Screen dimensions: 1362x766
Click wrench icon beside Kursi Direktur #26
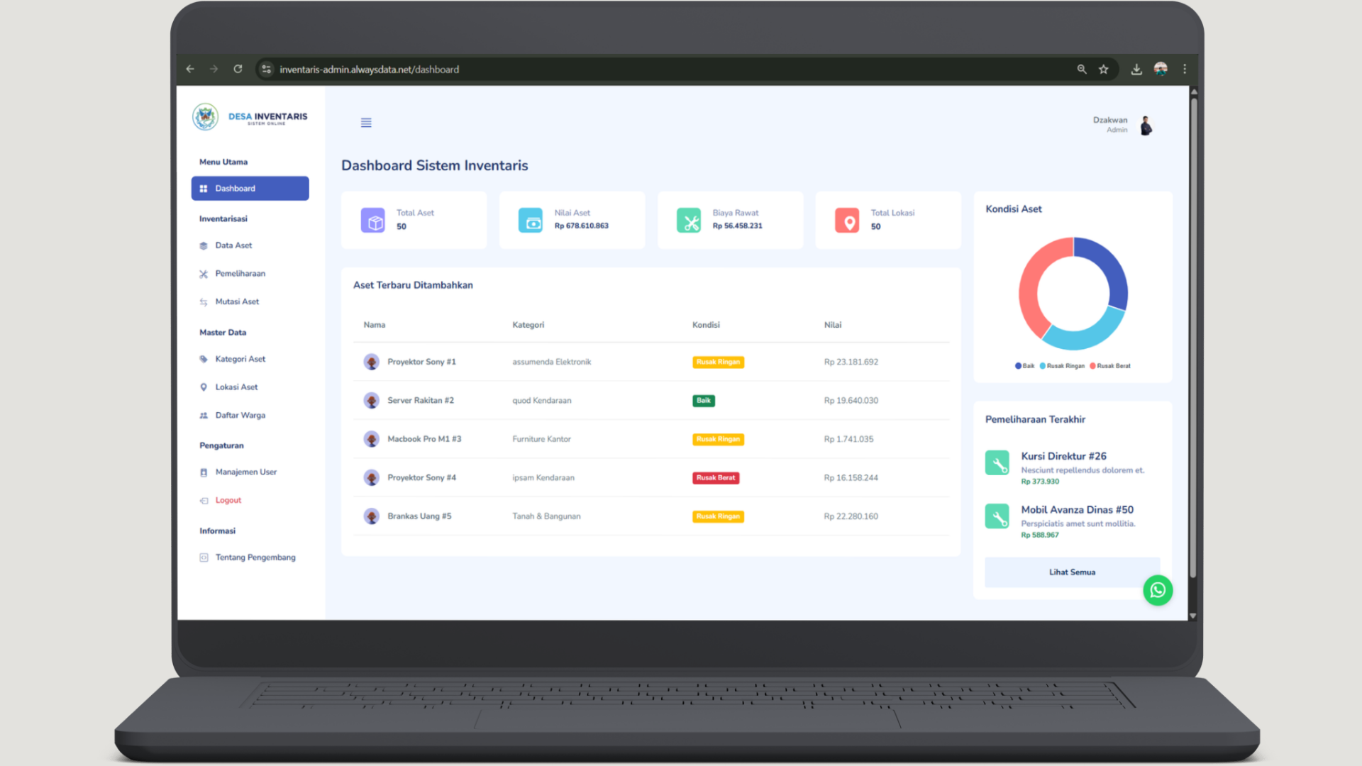[x=997, y=463]
